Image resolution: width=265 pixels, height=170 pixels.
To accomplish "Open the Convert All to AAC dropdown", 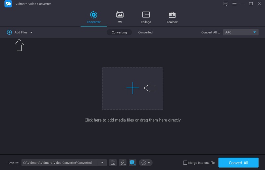I will point(240,32).
